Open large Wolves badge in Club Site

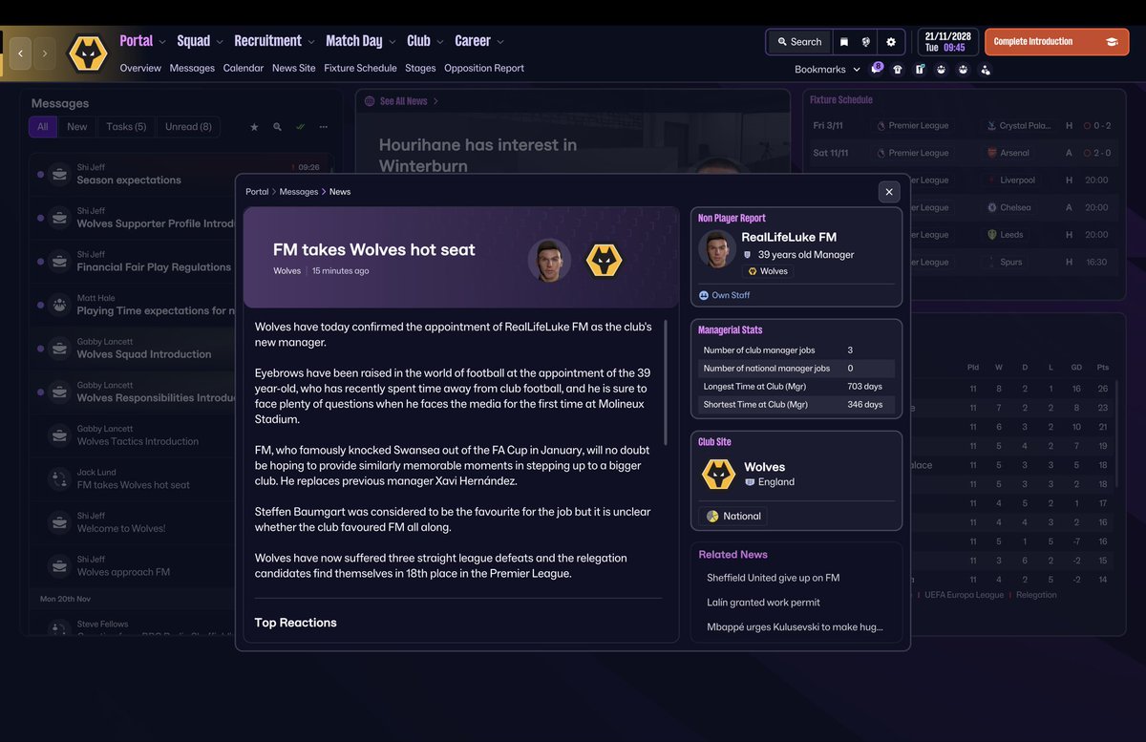718,474
